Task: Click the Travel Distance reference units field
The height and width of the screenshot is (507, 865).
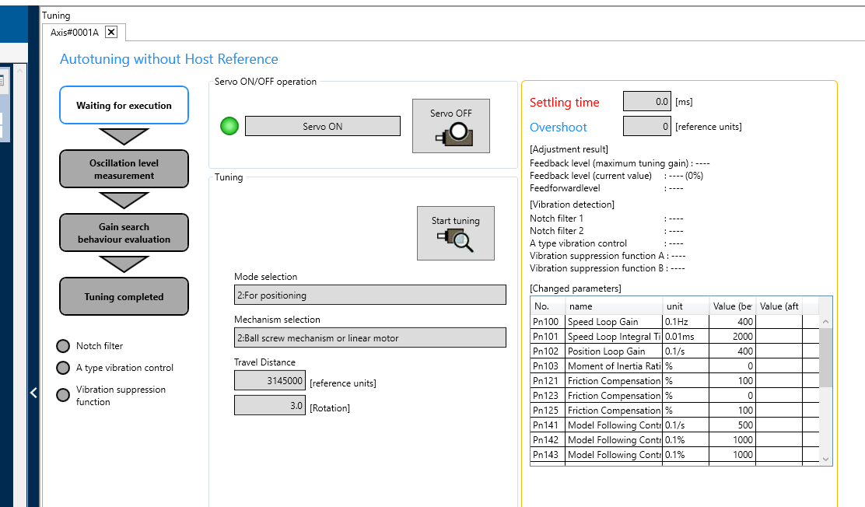Action: pos(270,381)
